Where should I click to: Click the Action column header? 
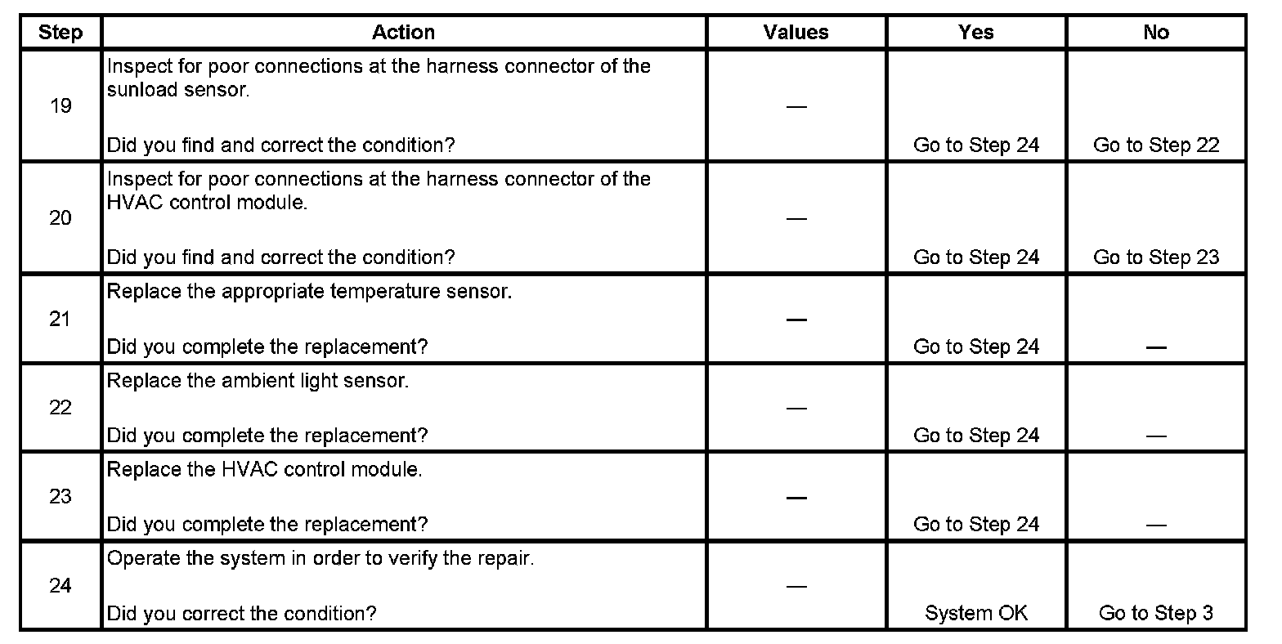point(403,33)
